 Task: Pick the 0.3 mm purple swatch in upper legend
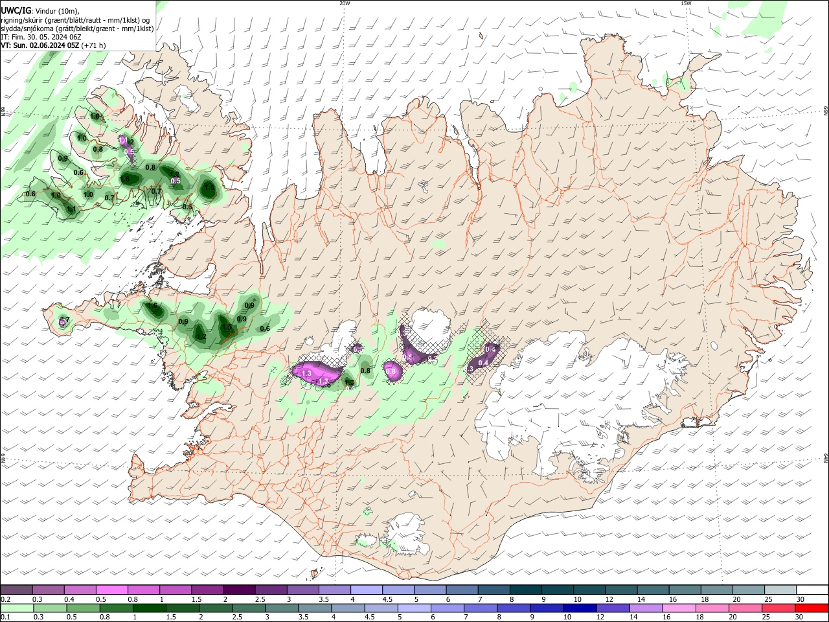coord(49,590)
